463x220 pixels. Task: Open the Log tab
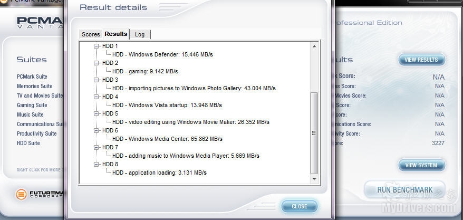(x=140, y=34)
